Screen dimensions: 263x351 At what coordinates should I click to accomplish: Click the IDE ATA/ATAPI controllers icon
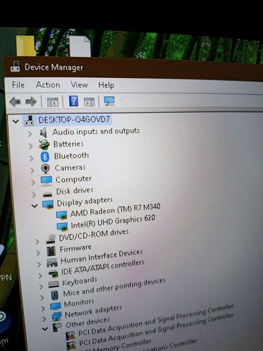pyautogui.click(x=54, y=274)
